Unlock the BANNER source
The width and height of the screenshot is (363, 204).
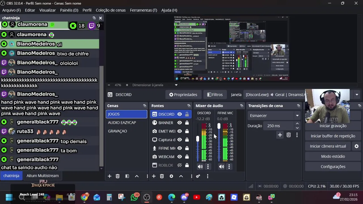pos(187,123)
